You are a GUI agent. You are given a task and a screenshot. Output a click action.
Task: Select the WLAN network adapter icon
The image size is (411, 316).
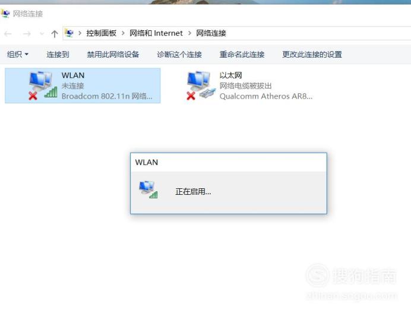point(43,85)
